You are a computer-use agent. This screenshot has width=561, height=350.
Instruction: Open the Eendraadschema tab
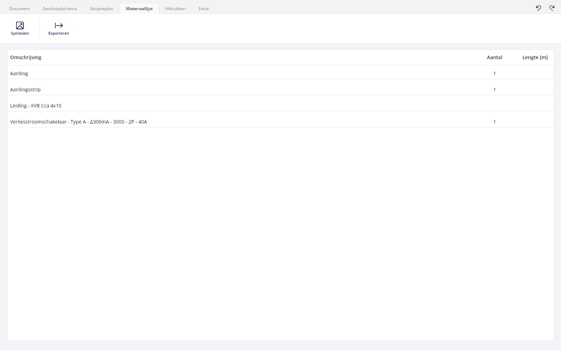[60, 9]
